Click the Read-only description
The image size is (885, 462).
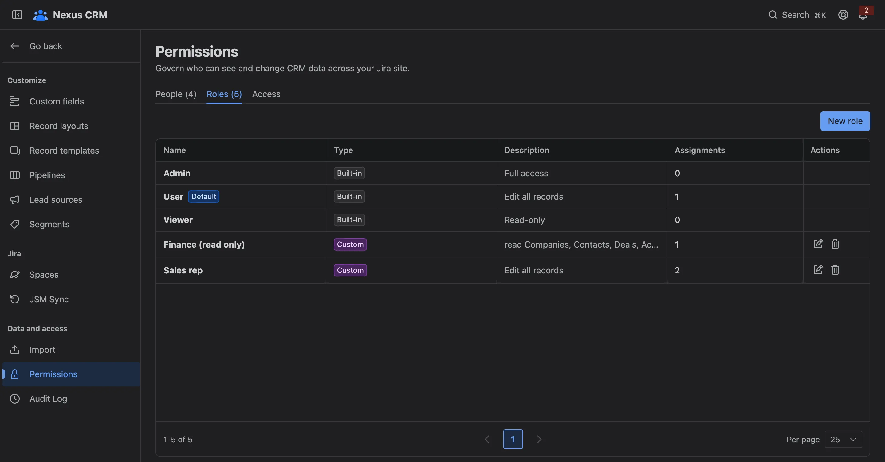coord(524,220)
